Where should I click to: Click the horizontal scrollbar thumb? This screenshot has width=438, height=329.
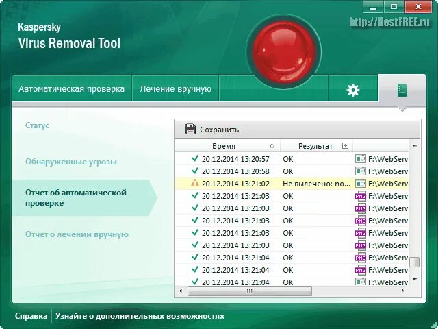249,291
